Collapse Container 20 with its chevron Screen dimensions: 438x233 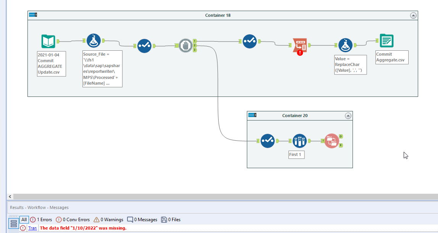pos(348,116)
